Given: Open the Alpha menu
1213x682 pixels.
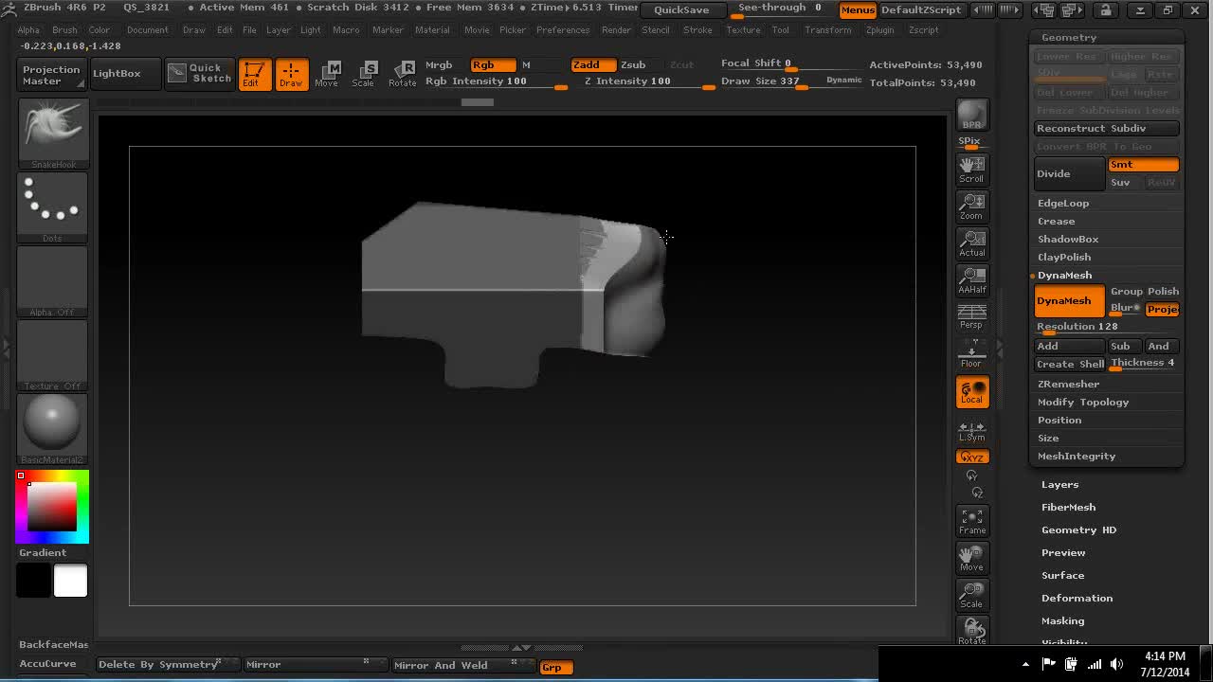Looking at the screenshot, I should tap(28, 30).
